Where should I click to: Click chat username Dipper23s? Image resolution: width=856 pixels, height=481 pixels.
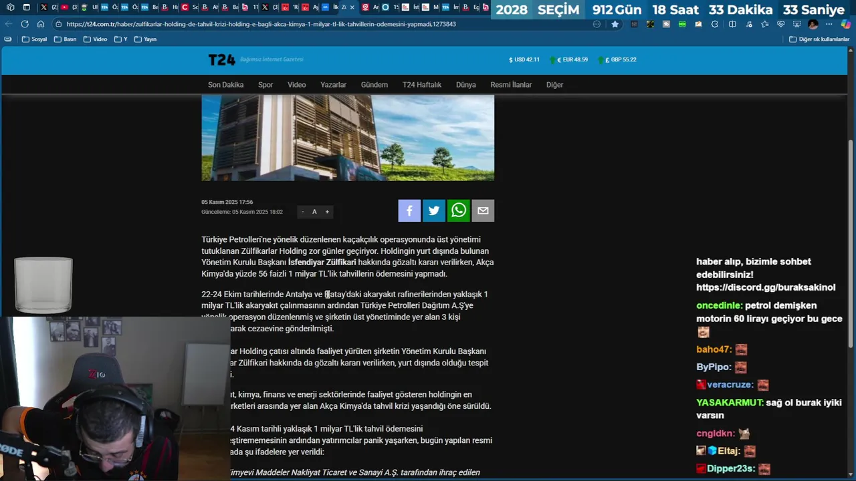(730, 469)
